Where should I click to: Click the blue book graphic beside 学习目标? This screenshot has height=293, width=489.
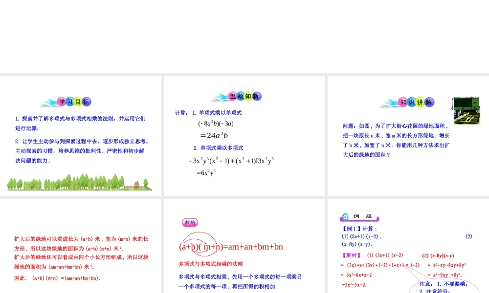coord(50,102)
